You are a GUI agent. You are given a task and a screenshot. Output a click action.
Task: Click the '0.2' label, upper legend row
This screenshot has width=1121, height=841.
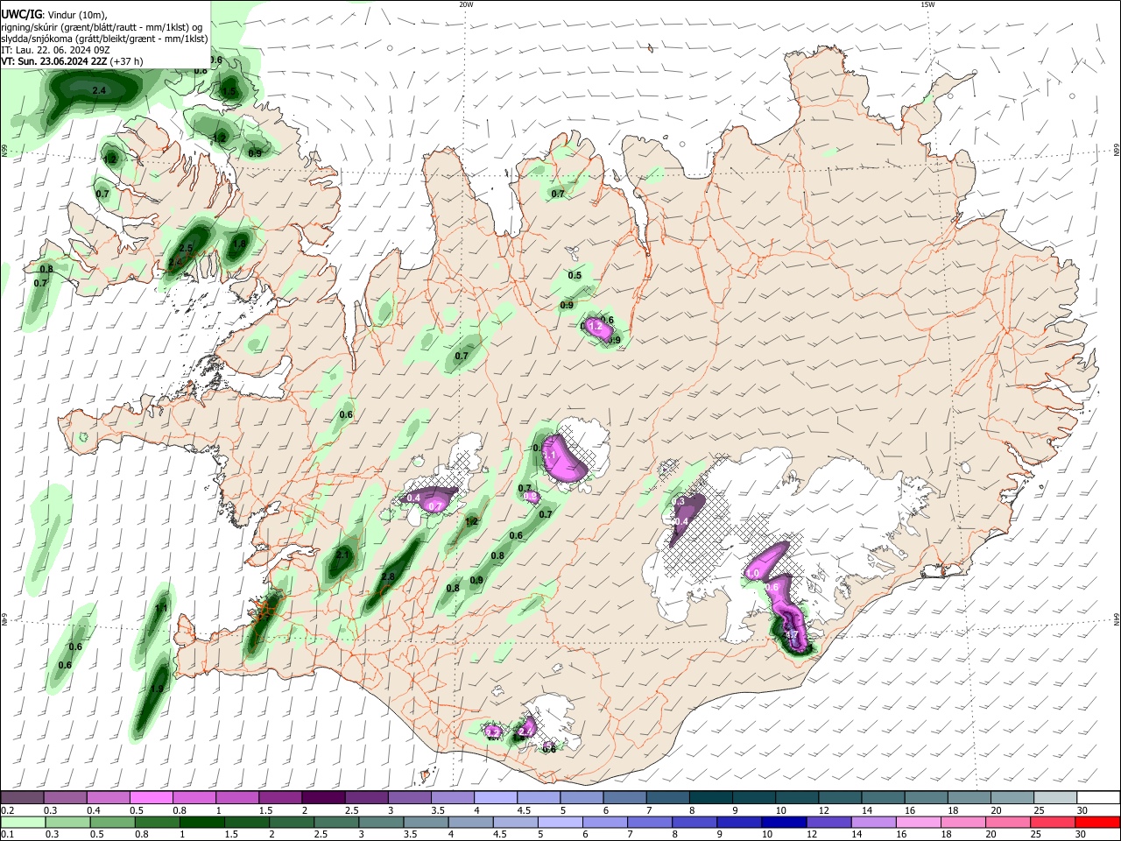tap(7, 810)
